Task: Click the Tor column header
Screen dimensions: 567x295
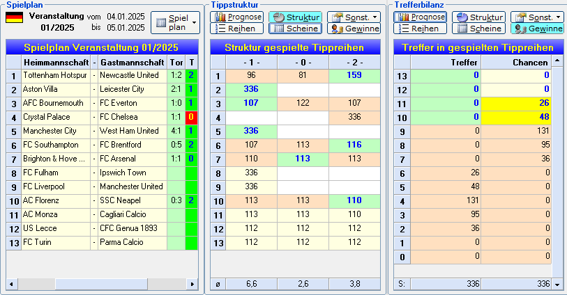Action: (x=176, y=63)
